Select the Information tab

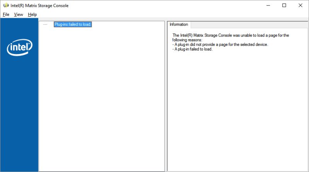(179, 25)
